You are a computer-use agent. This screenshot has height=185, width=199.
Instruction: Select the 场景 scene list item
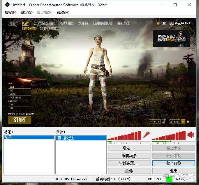pyautogui.click(x=29, y=137)
